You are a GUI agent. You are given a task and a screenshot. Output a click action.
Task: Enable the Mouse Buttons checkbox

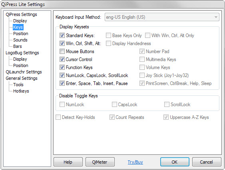click(62, 51)
